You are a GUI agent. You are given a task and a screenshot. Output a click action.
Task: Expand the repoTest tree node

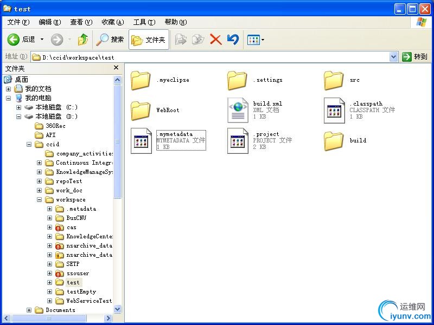pos(39,181)
